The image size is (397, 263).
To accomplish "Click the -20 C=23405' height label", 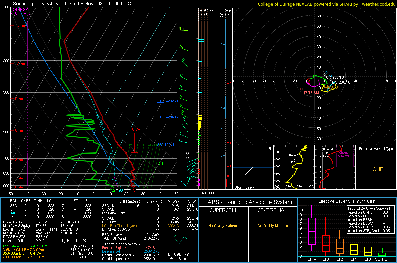I will (x=168, y=117).
